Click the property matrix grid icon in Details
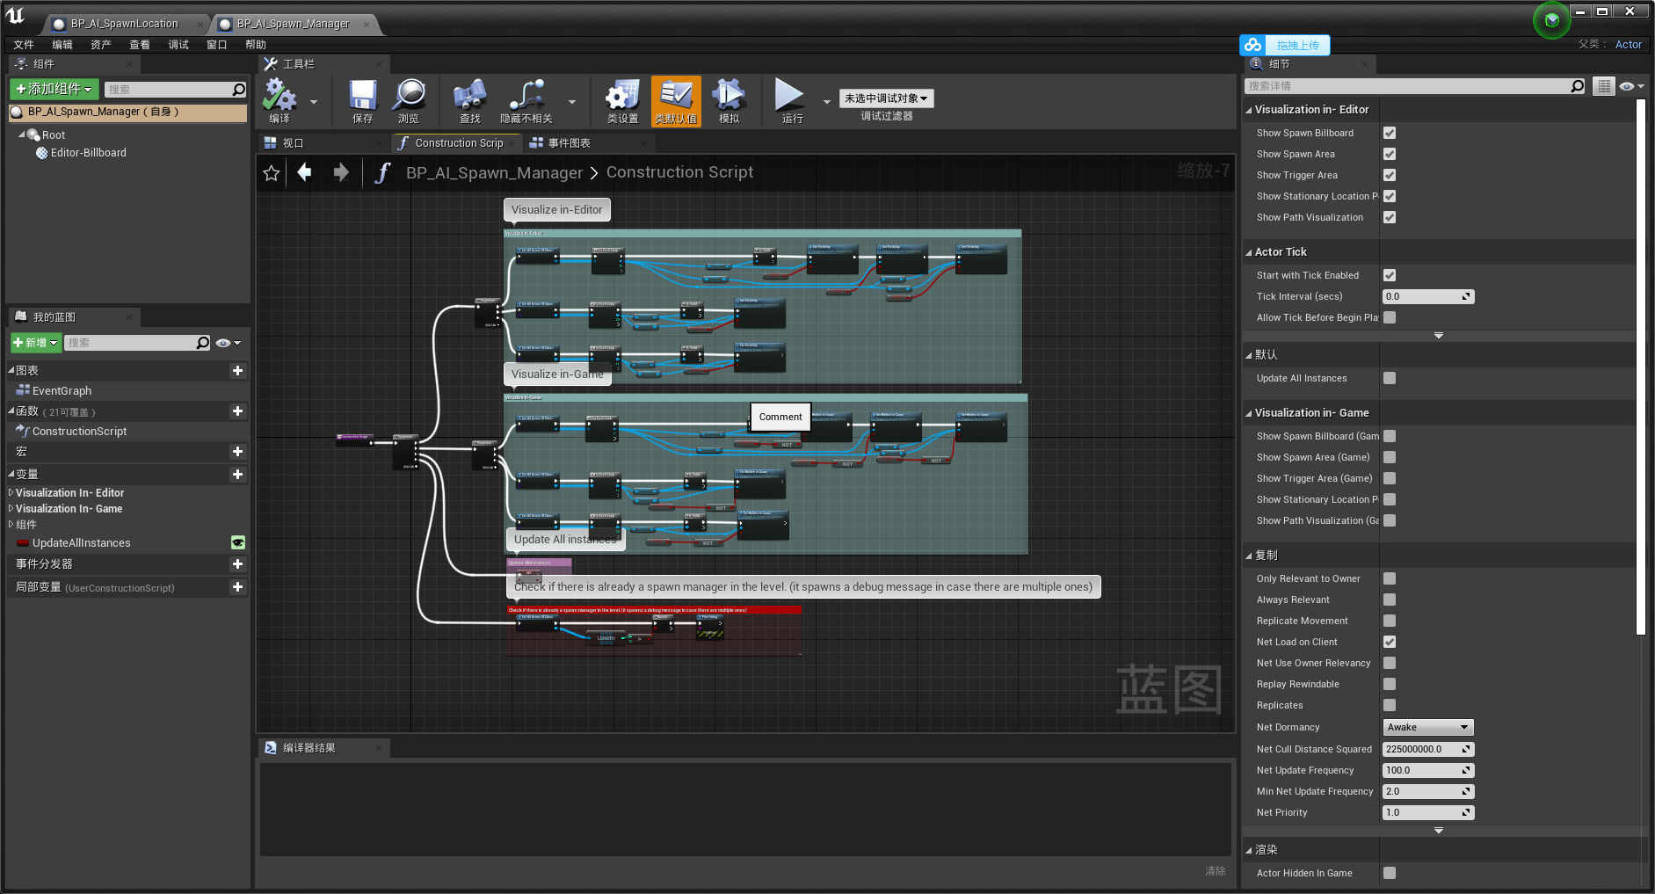This screenshot has width=1655, height=894. [1604, 86]
